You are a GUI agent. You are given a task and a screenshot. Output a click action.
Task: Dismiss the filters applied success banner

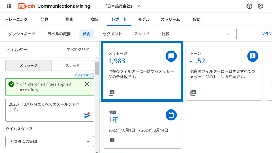pos(87,84)
